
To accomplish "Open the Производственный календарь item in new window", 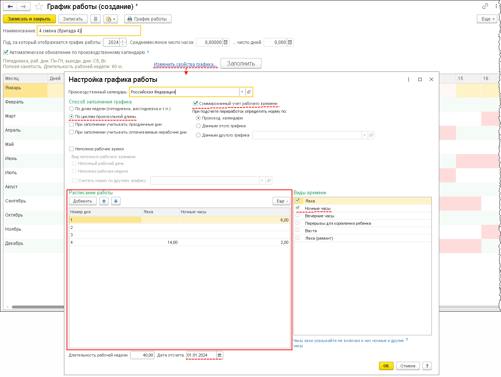I will click(249, 92).
